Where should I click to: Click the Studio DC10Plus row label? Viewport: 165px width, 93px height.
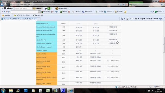pyautogui.click(x=42, y=50)
